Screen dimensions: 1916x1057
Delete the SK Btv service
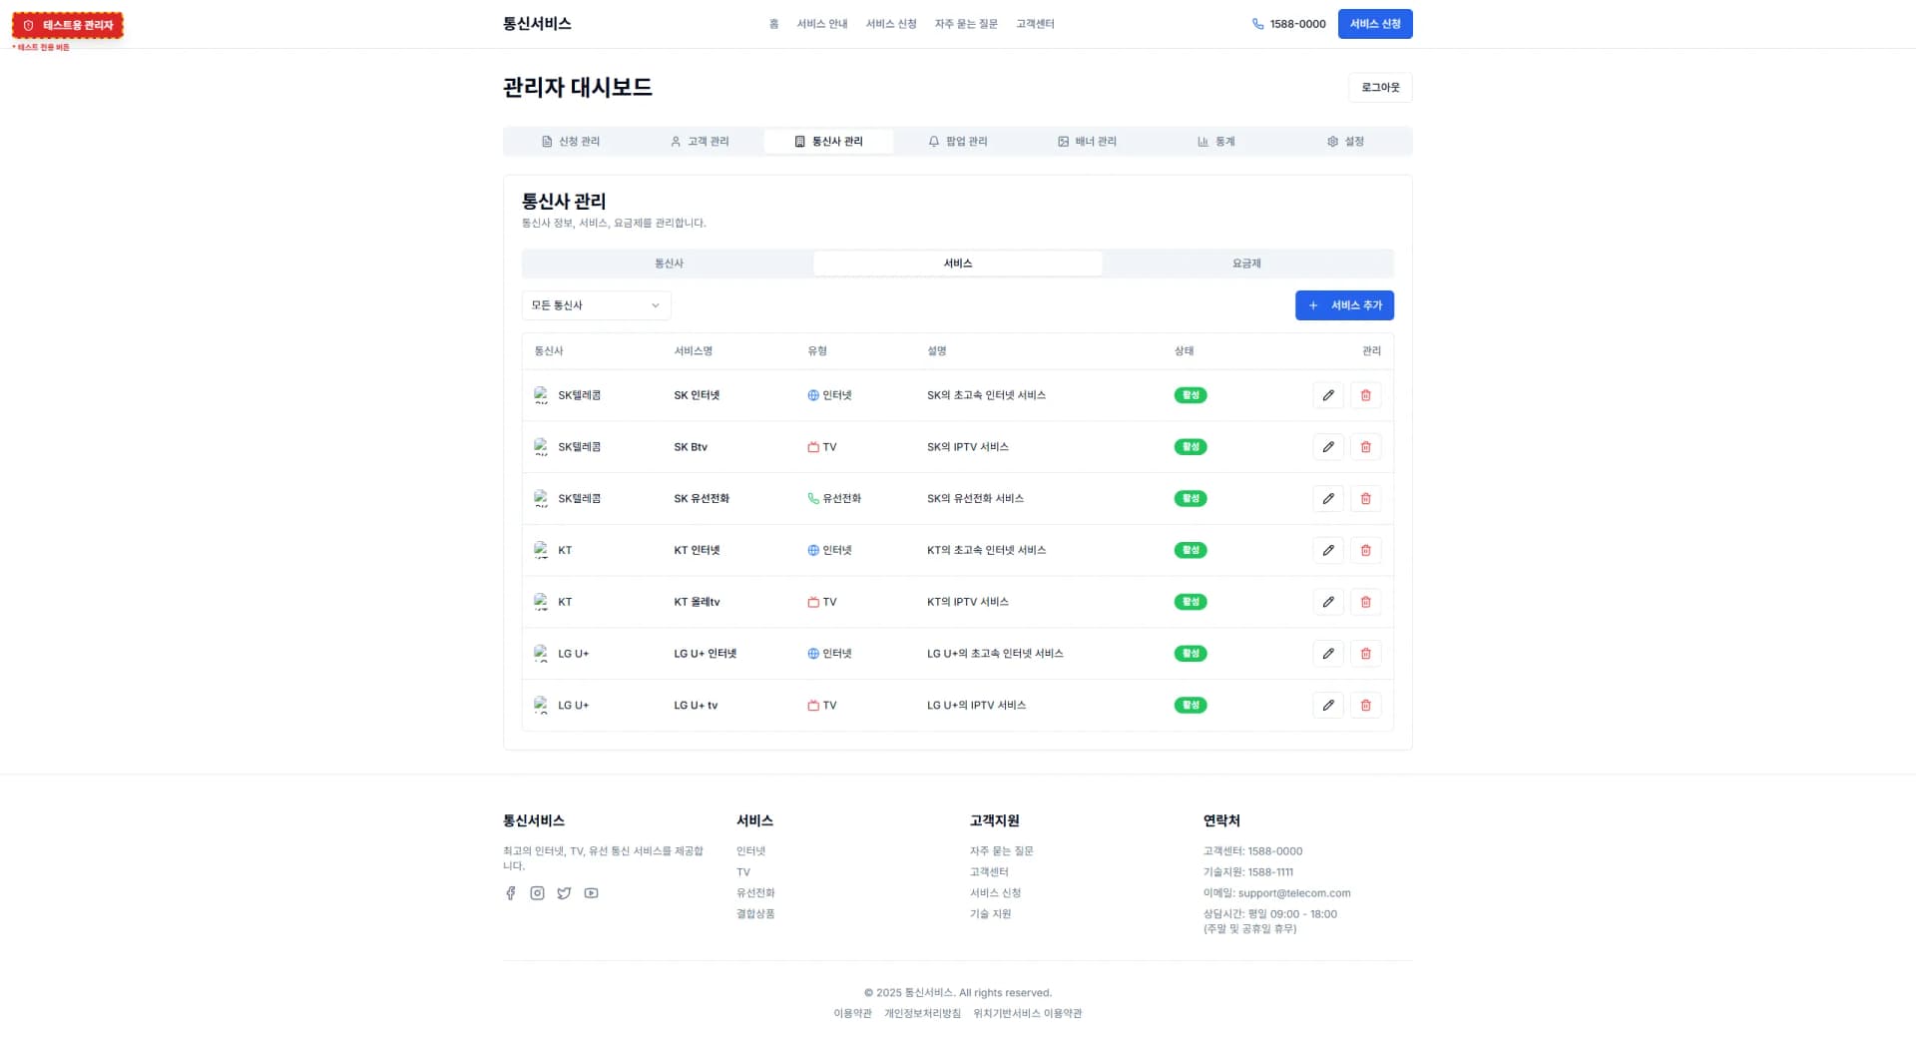(1365, 447)
